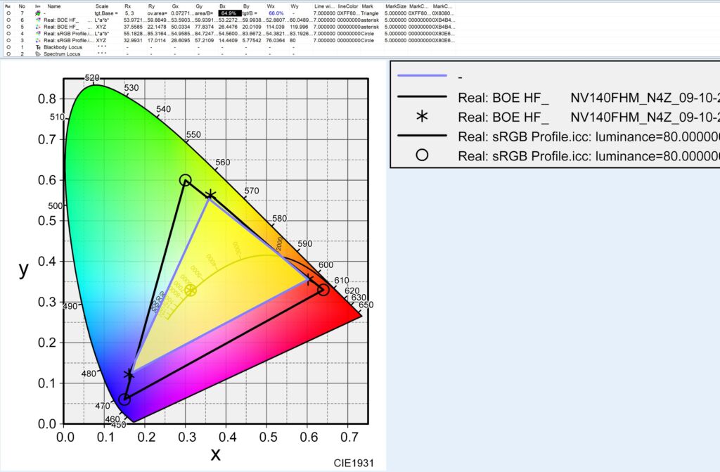
Task: Click the BOE green primary asterisk marker
Action: pos(210,196)
